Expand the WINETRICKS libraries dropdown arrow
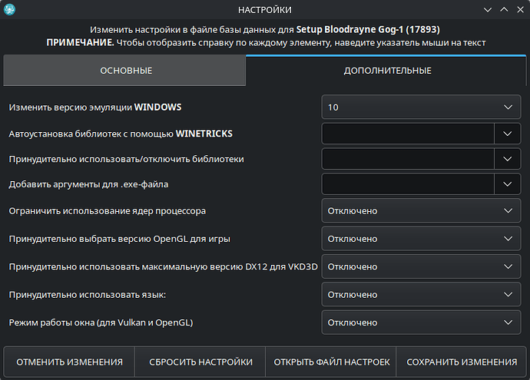 tap(508, 134)
